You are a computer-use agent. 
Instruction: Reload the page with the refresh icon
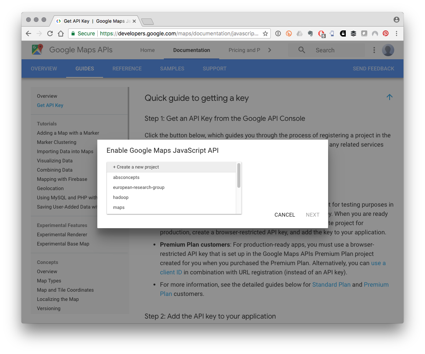(x=50, y=33)
